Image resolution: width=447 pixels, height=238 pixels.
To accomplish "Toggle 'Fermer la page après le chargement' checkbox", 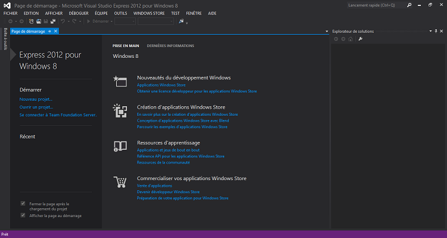I will (23, 203).
